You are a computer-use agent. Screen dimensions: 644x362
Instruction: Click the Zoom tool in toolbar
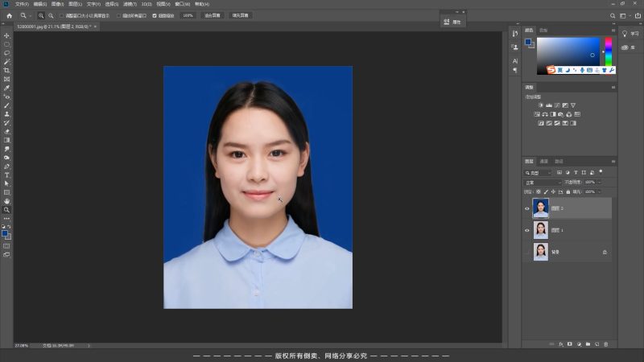[x=7, y=209]
